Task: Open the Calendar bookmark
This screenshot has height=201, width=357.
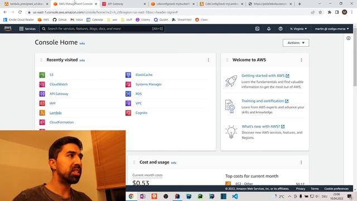Action: tap(95, 20)
